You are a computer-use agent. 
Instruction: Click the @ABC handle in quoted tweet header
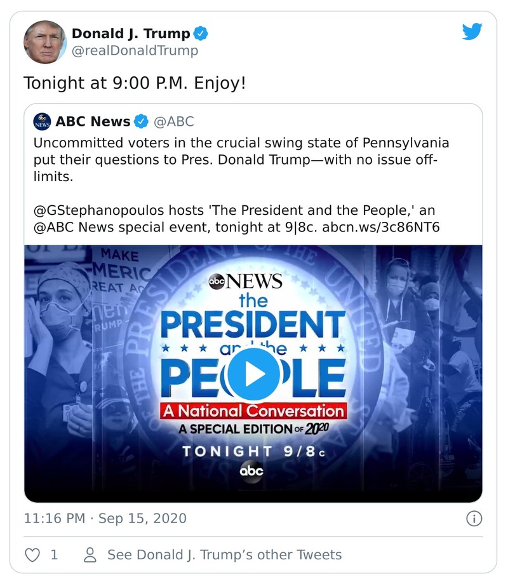coord(174,121)
